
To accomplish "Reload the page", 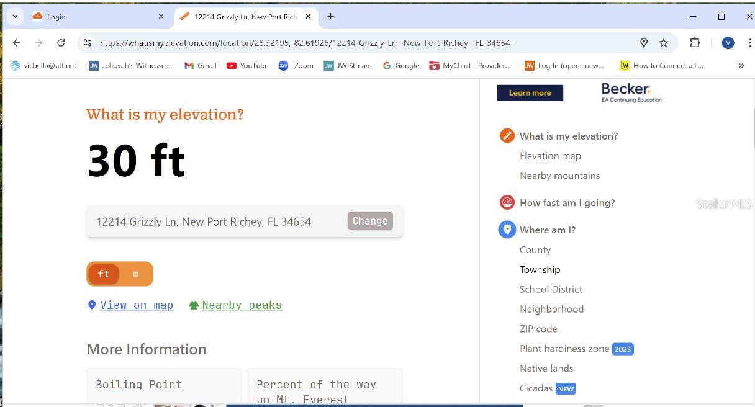I will 61,43.
